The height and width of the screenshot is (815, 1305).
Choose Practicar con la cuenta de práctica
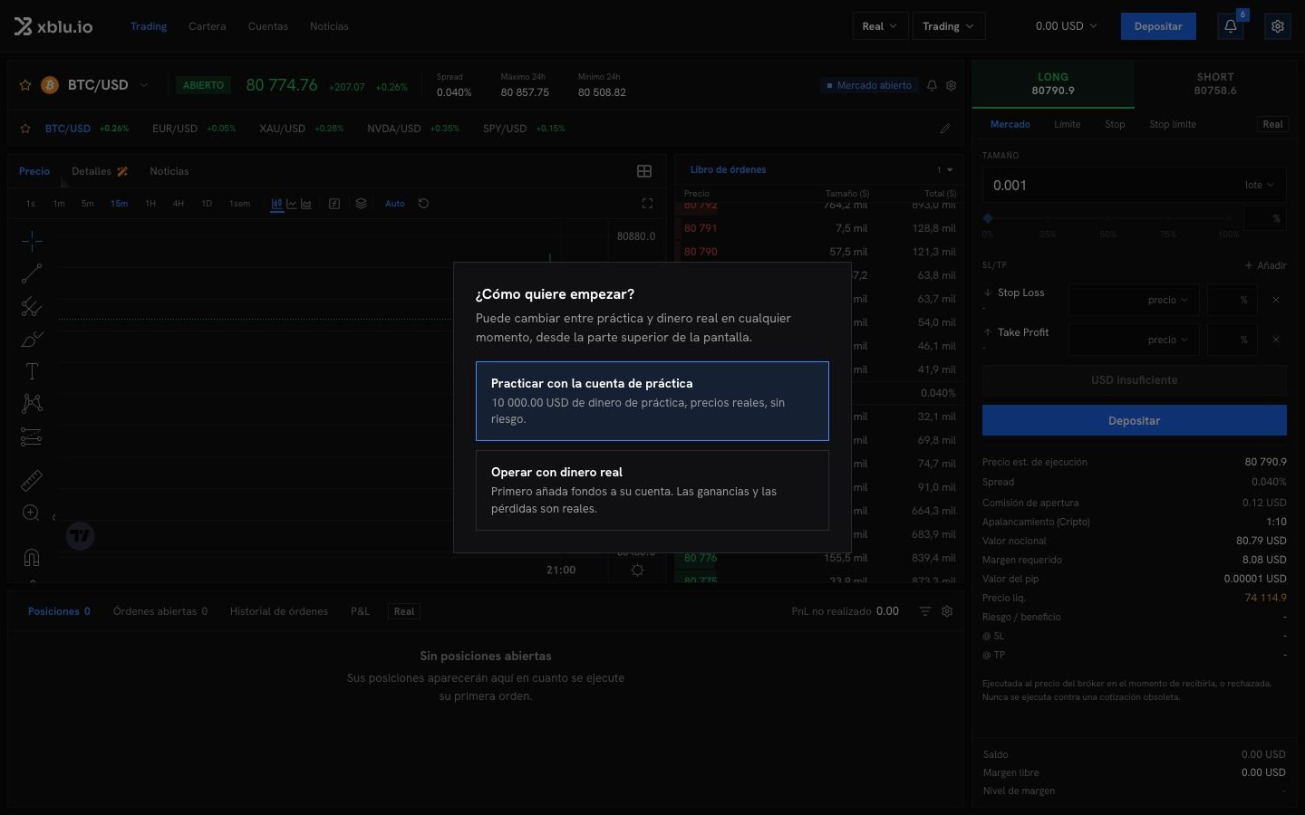pyautogui.click(x=652, y=401)
